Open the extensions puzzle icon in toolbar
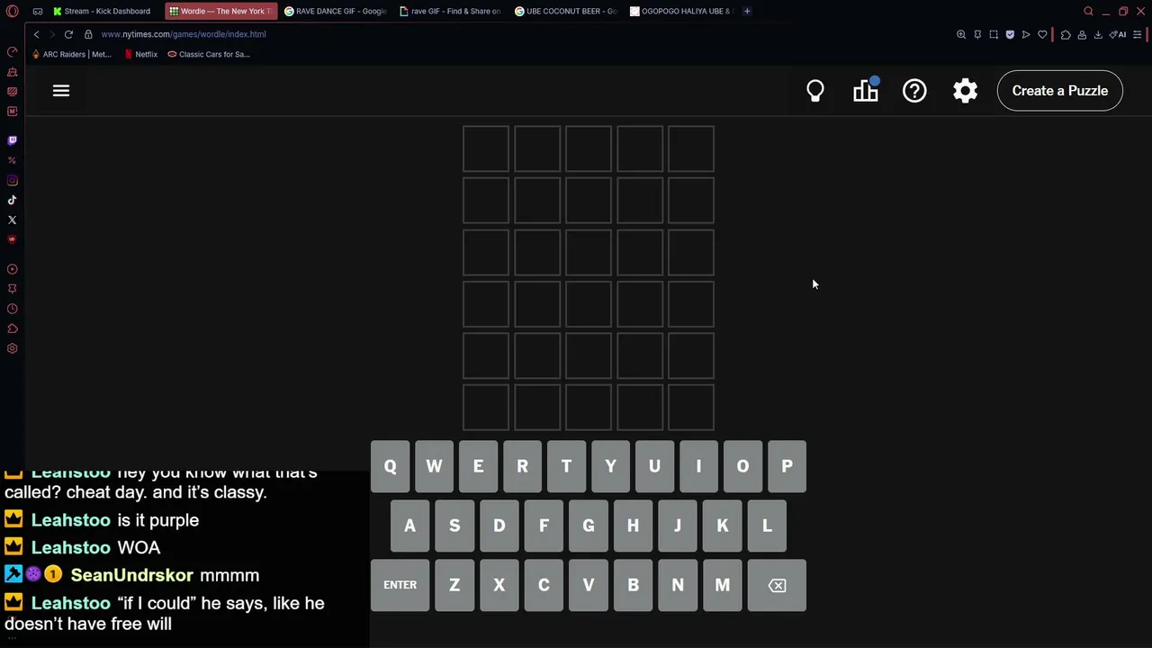Viewport: 1152px width, 648px height. click(1066, 34)
